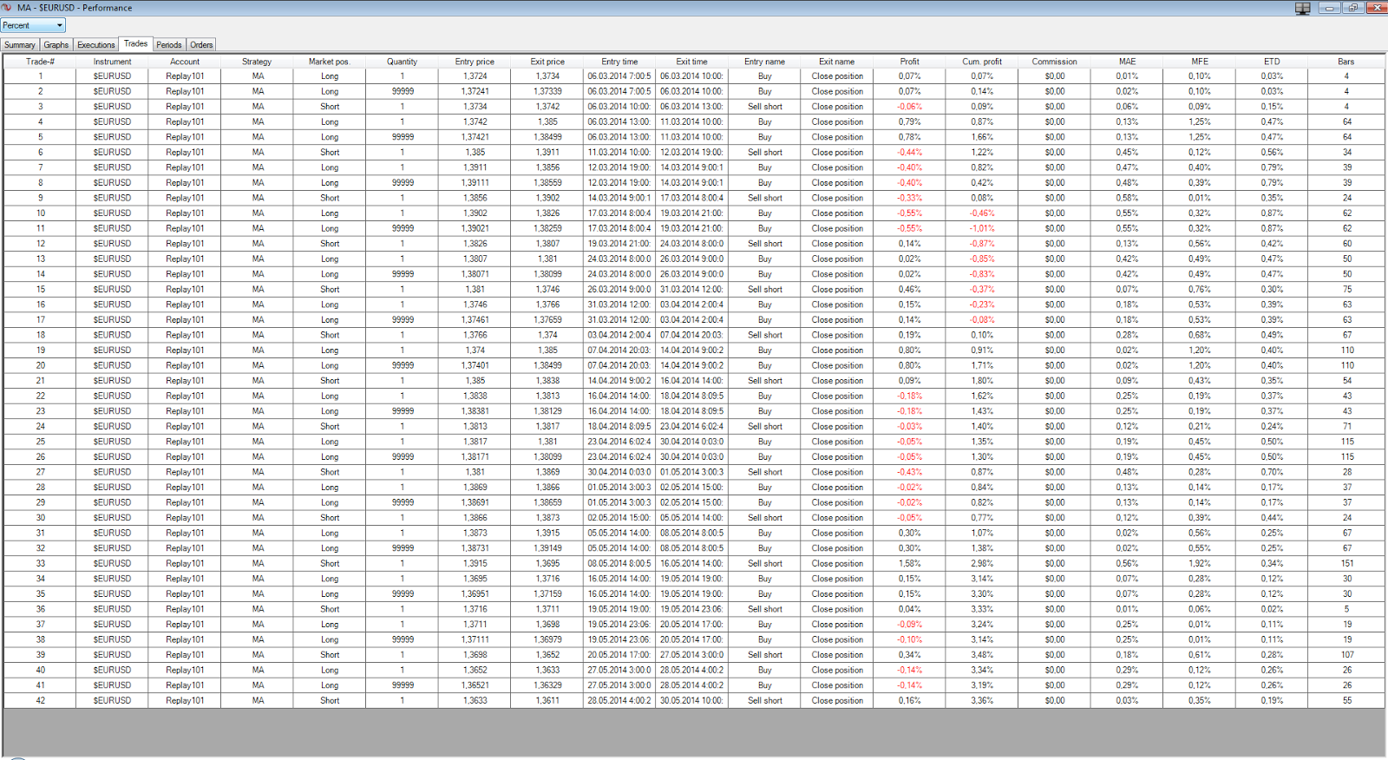Click MFE 0,61% in trade 39
The image size is (1388, 760).
pyautogui.click(x=1199, y=655)
